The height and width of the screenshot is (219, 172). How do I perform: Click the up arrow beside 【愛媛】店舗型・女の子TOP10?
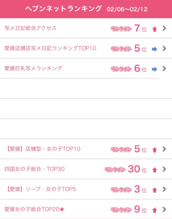coord(154,150)
